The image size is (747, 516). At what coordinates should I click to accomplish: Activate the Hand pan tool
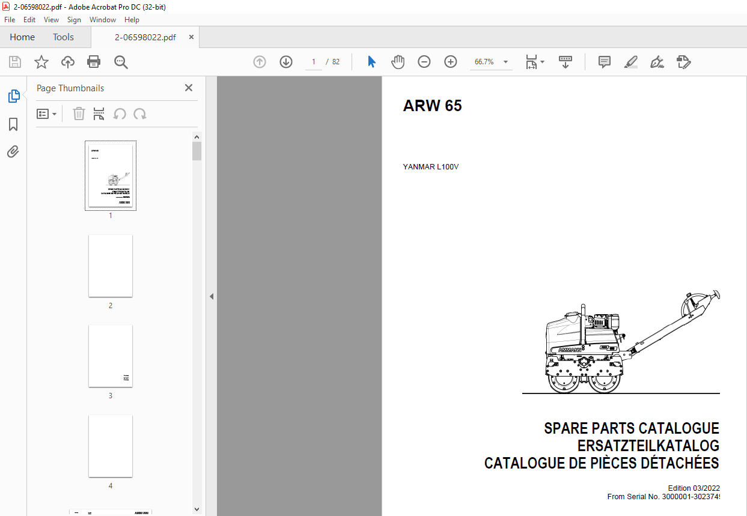pos(398,62)
